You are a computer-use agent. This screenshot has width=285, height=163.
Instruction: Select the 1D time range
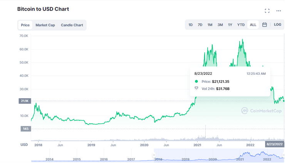(191, 25)
